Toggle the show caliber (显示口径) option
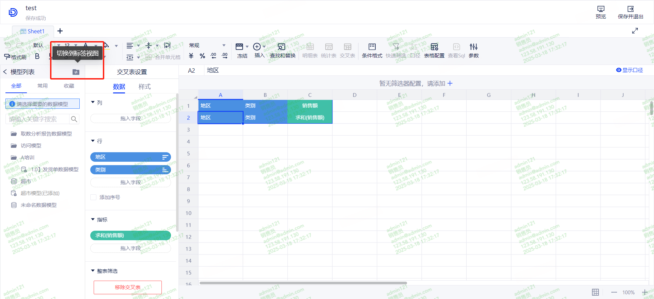Viewport: 654px width, 299px height. 629,70
